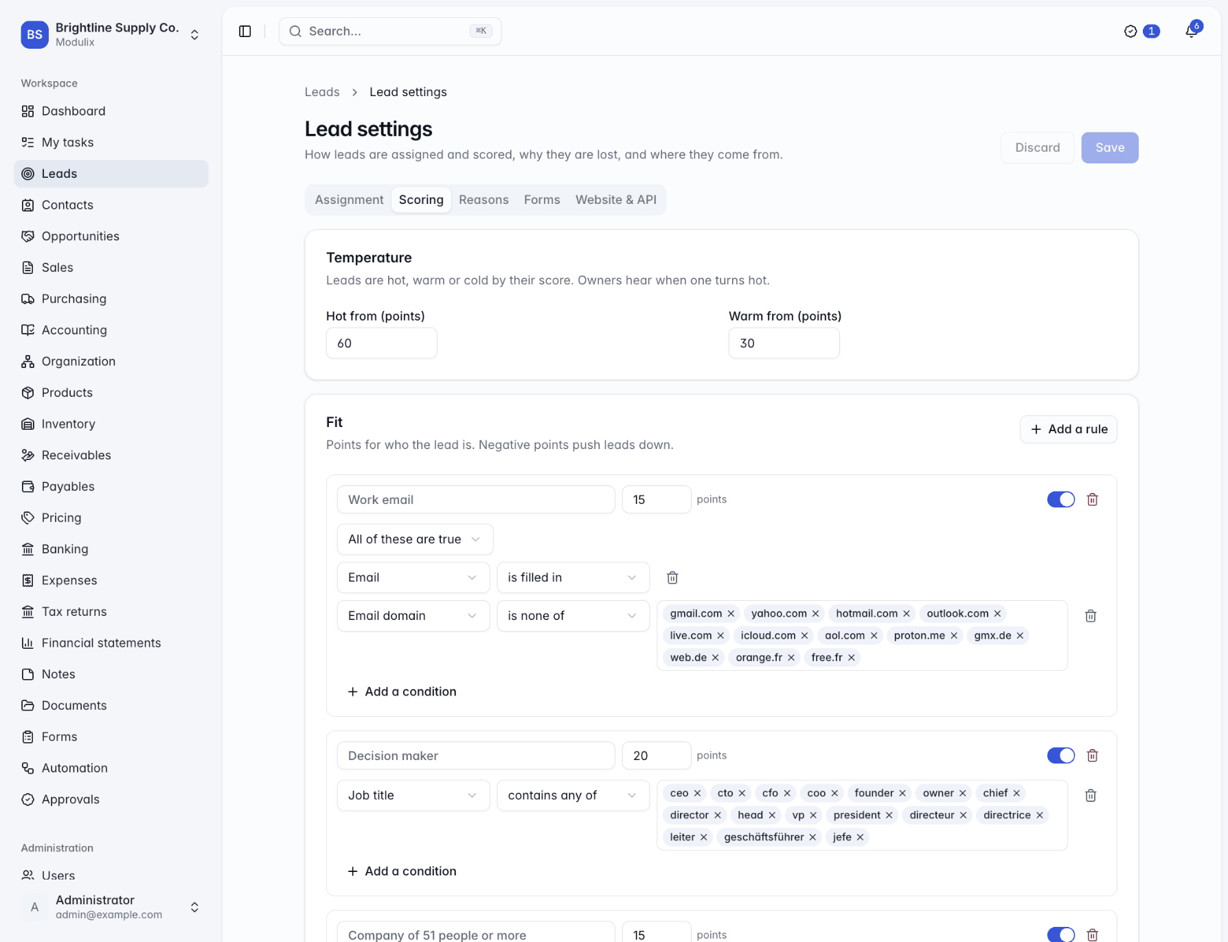Remove the founder job title tag
This screenshot has width=1228, height=942.
(x=902, y=793)
